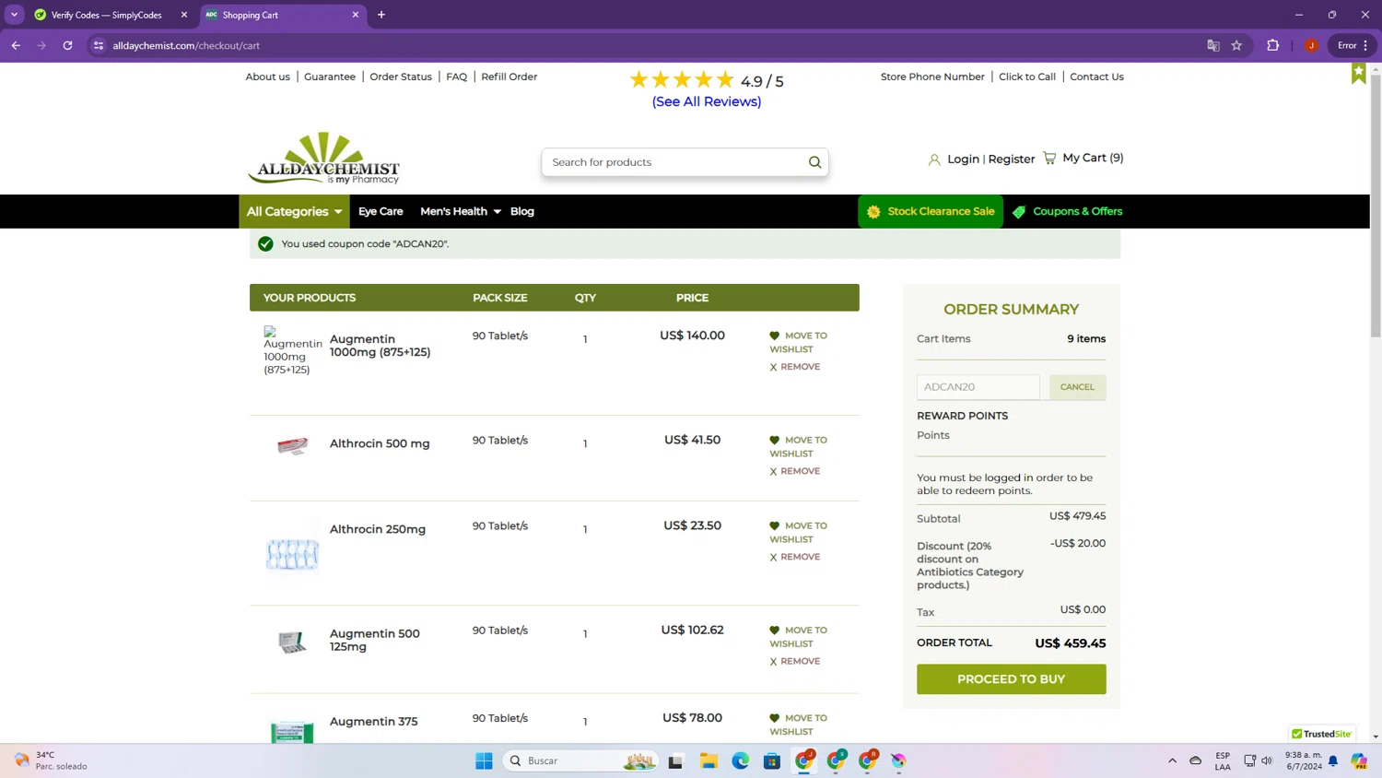Click heart icon for Augmentin 1000mg wishlist

pos(774,336)
